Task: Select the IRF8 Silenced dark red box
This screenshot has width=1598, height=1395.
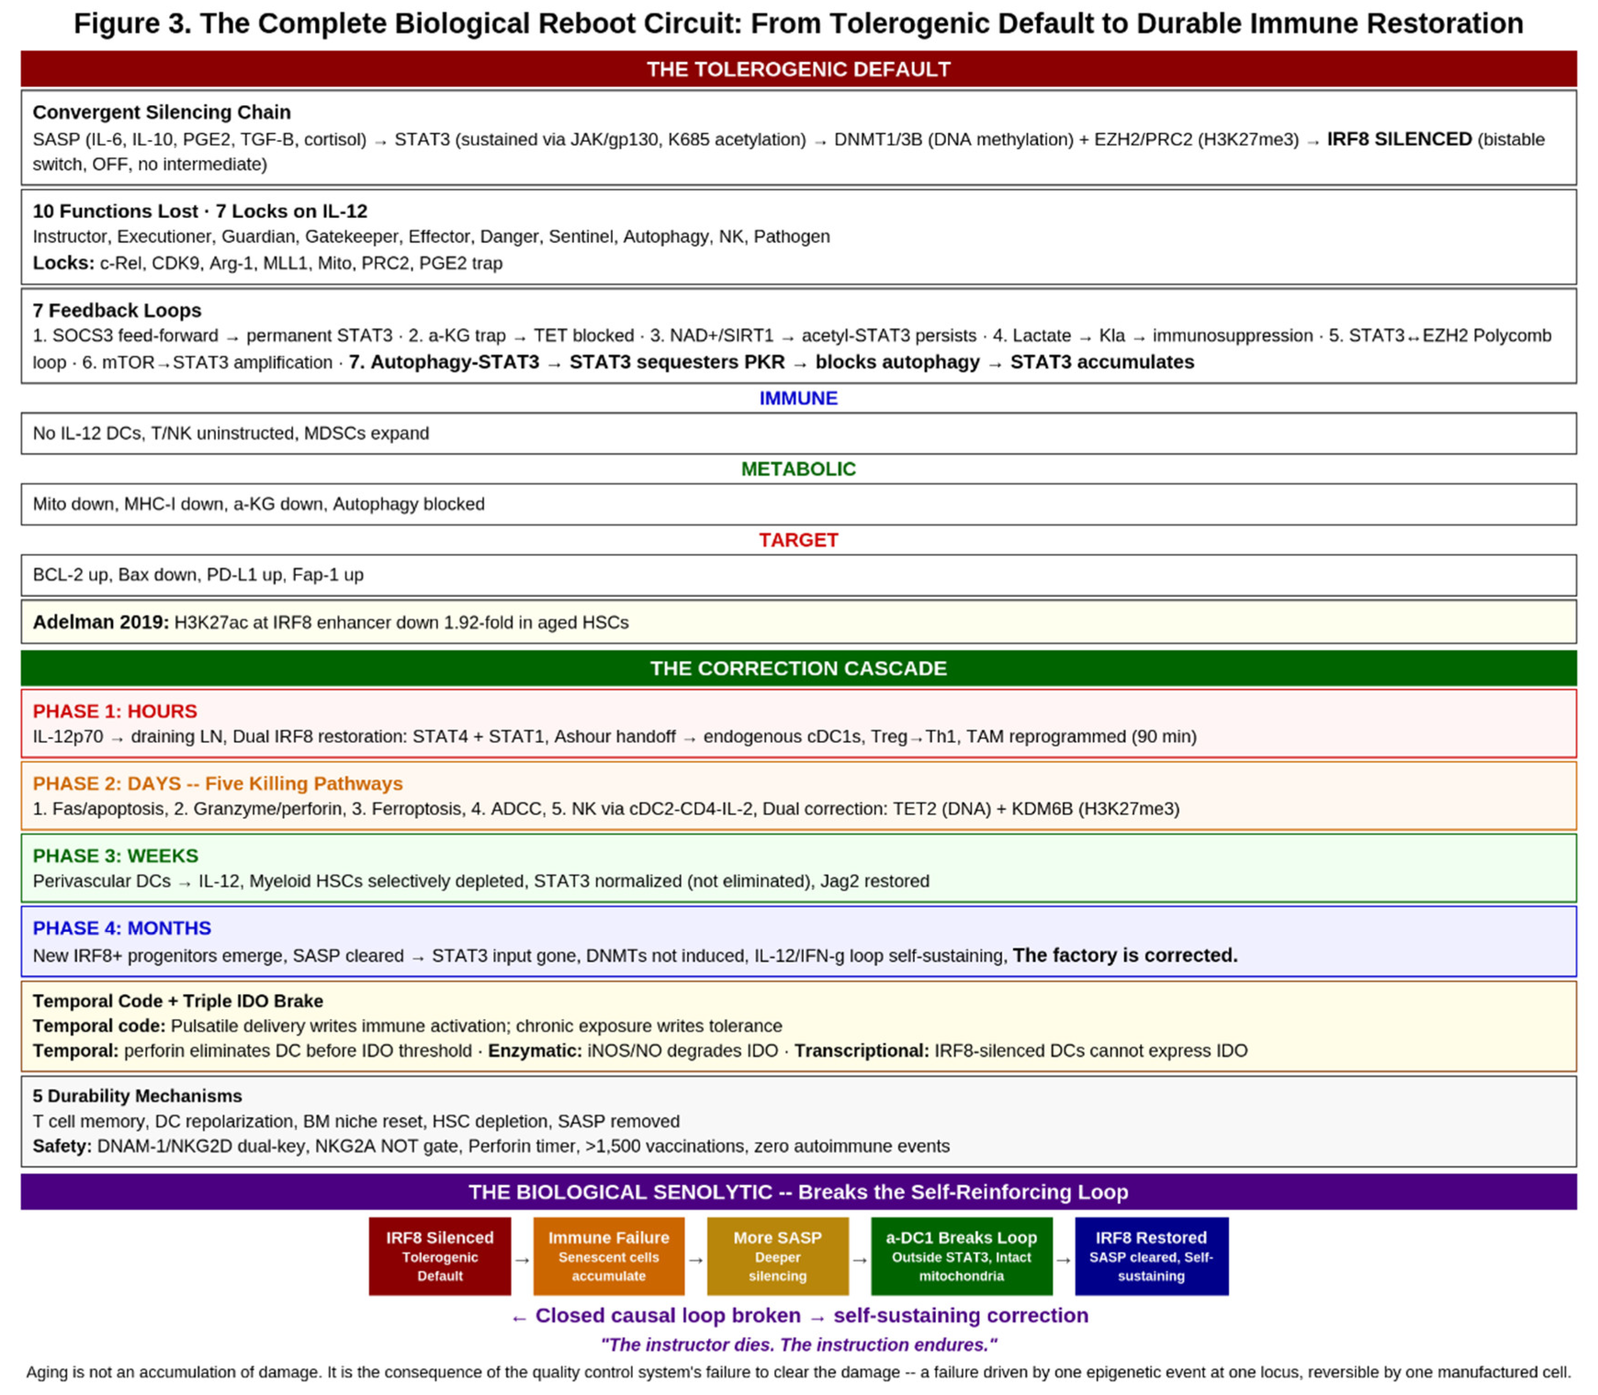Action: pyautogui.click(x=440, y=1255)
